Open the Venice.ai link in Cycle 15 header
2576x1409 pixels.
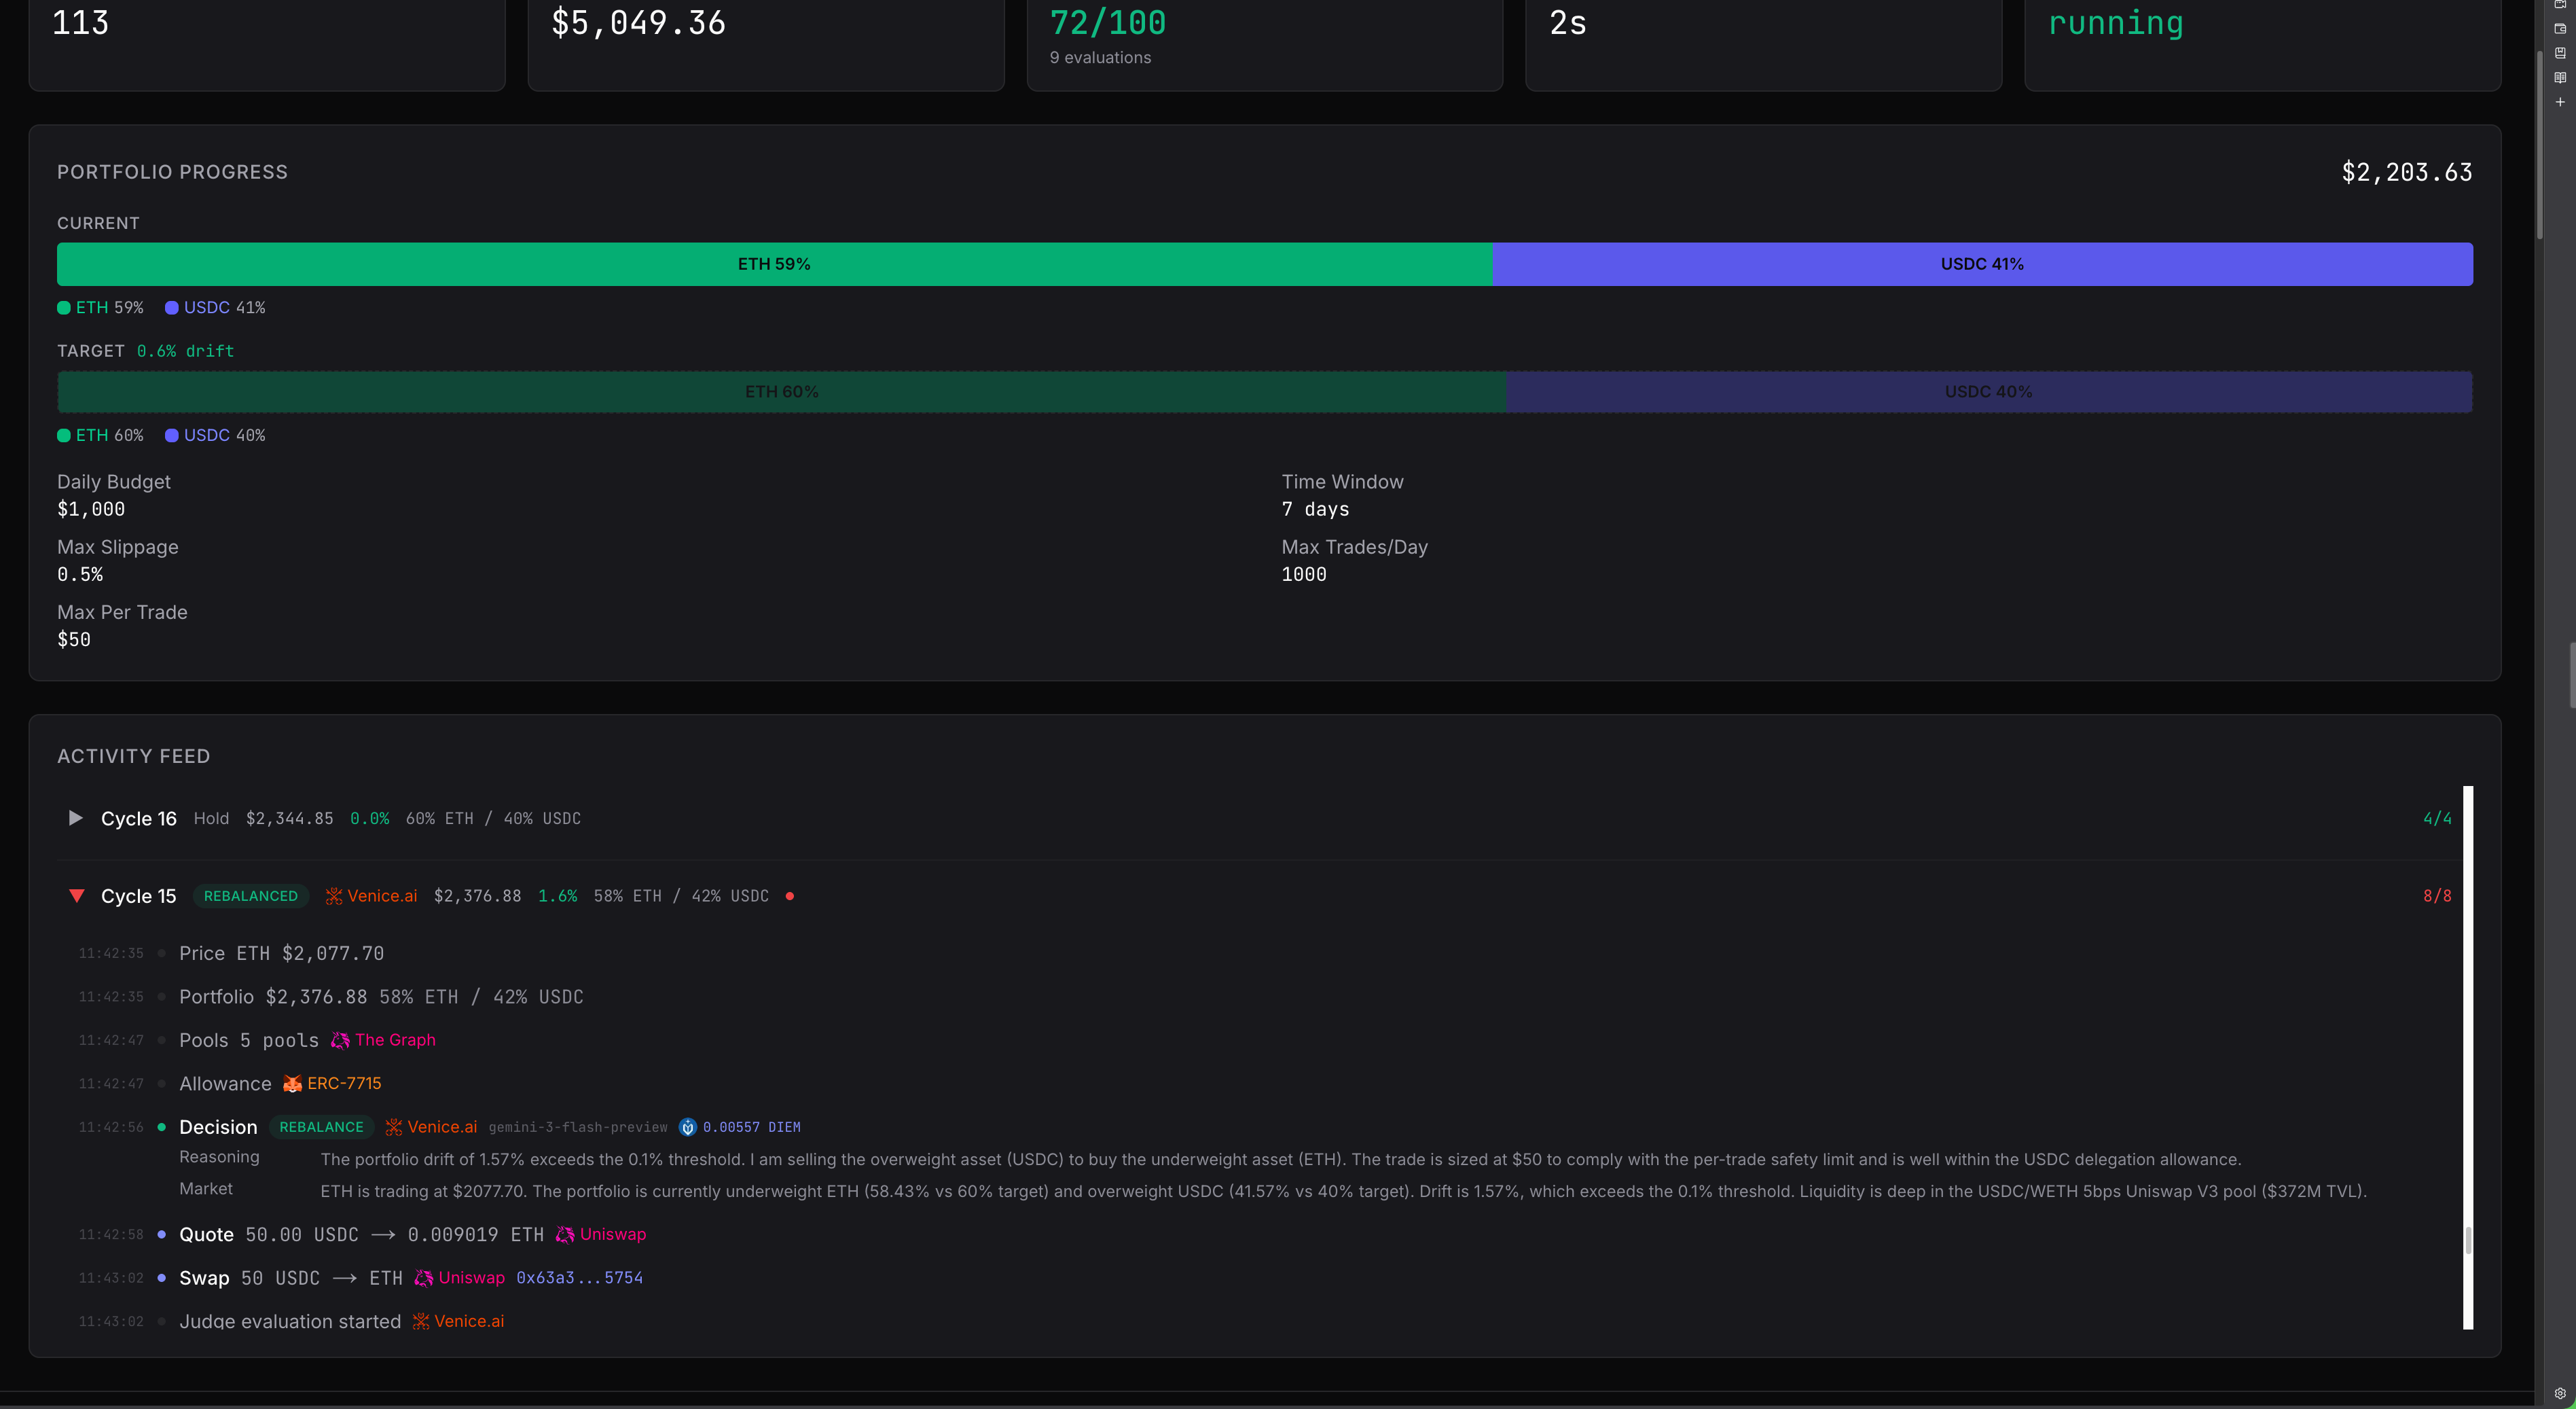click(382, 896)
